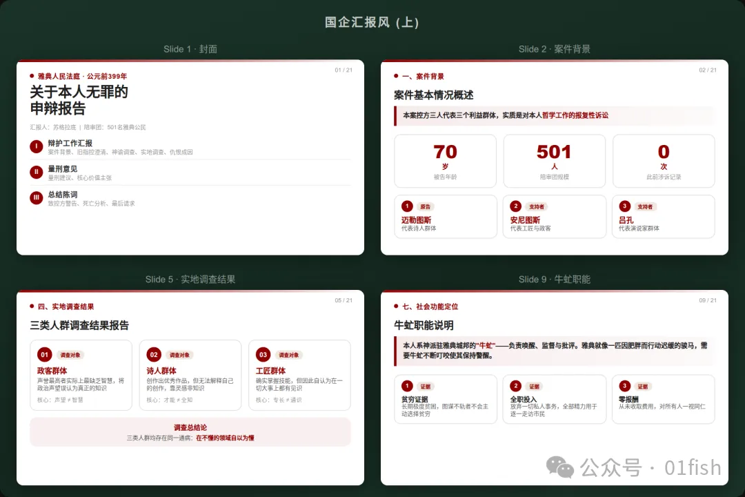Screen dimensions: 745x497
Task: Click the 调查总结论 summary banner
Action: point(190,432)
